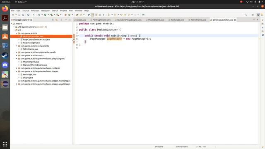Open Steam from the dock
This screenshot has width=265, height=149.
[x=5, y=55]
